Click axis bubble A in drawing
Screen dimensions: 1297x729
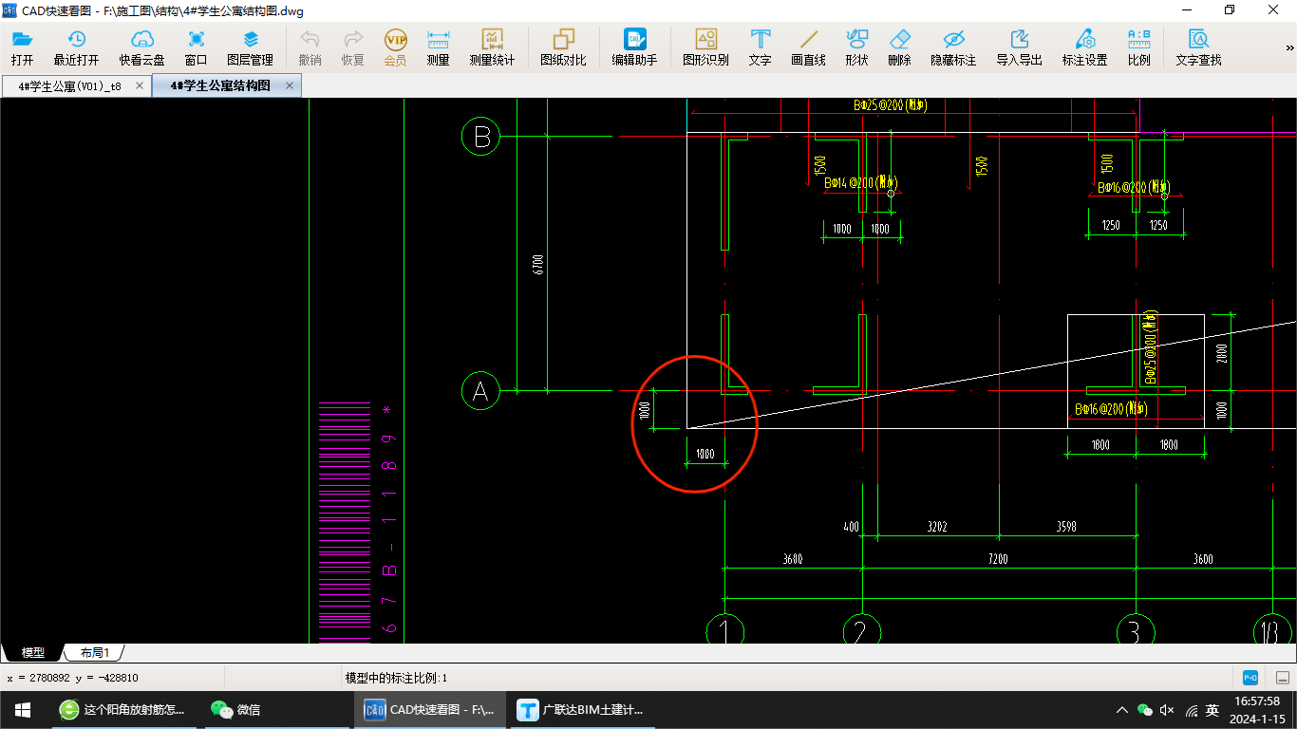(480, 390)
